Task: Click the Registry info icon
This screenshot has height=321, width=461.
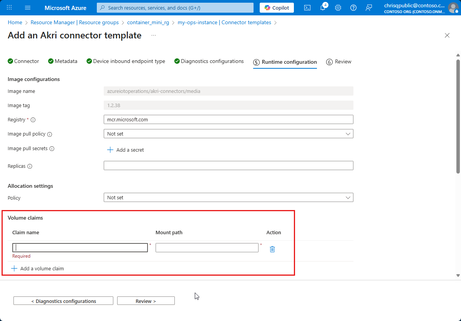Action: tap(33, 120)
